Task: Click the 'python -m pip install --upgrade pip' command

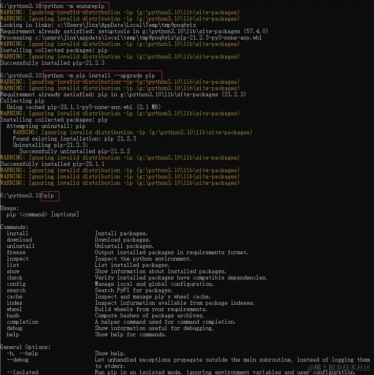Action: pyautogui.click(x=100, y=75)
